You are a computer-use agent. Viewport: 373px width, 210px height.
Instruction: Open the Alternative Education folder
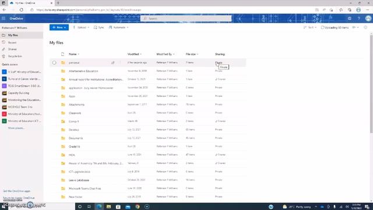point(83,71)
